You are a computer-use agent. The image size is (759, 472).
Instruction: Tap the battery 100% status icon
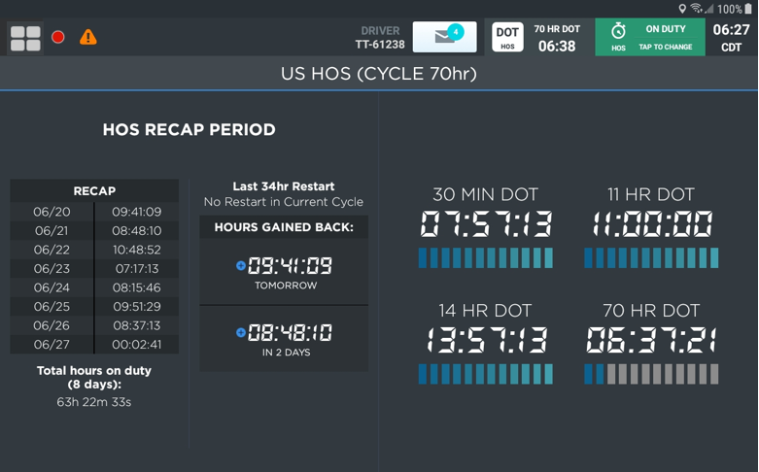pyautogui.click(x=748, y=9)
